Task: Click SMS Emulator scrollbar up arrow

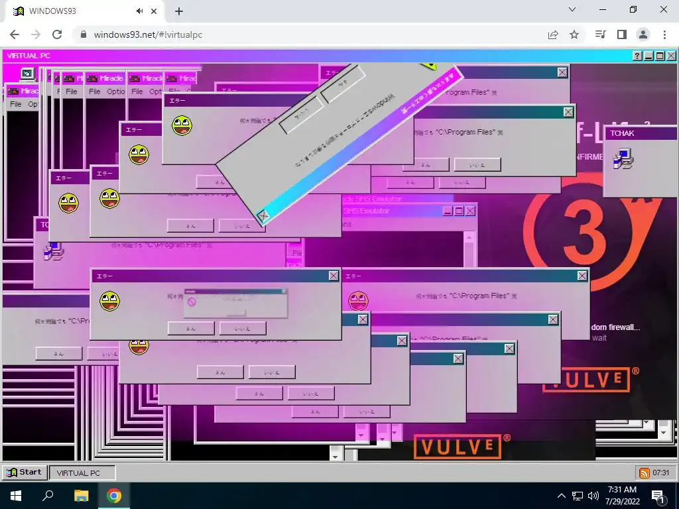Action: point(469,237)
